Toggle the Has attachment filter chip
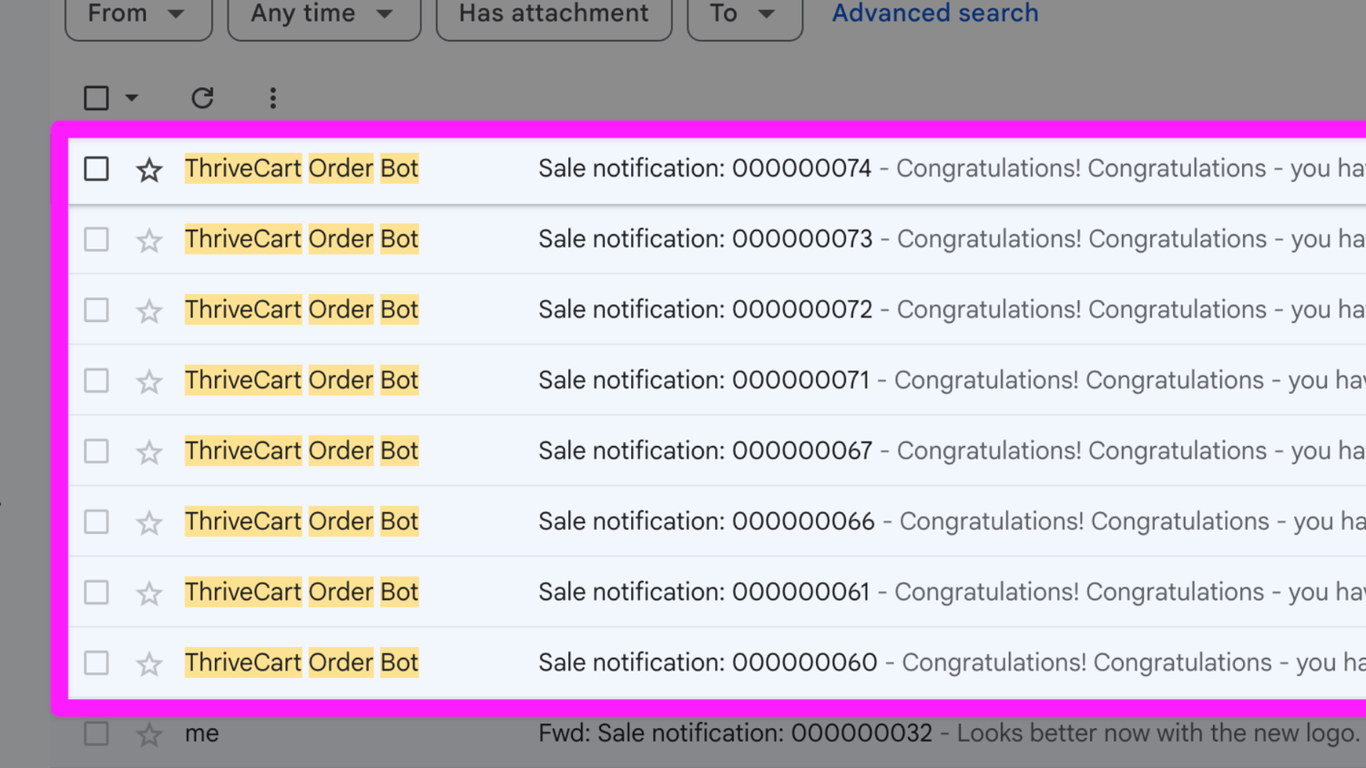 click(x=554, y=15)
